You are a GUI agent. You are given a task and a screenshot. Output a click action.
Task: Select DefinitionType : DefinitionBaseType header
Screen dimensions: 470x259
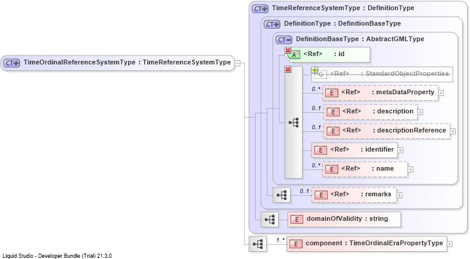click(343, 23)
